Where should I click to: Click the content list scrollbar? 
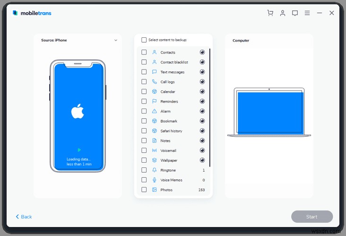[x=209, y=108]
